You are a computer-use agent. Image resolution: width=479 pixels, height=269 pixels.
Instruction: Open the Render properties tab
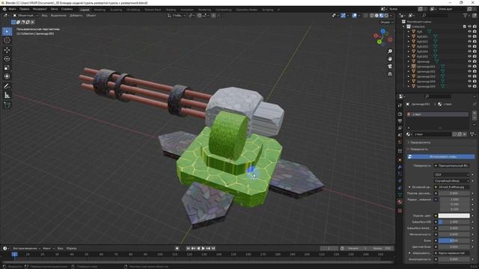[400, 114]
